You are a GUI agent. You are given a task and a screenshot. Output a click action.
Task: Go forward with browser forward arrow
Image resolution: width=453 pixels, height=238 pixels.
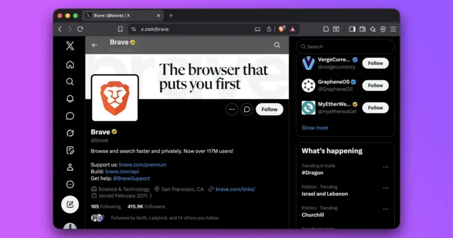[x=70, y=29]
